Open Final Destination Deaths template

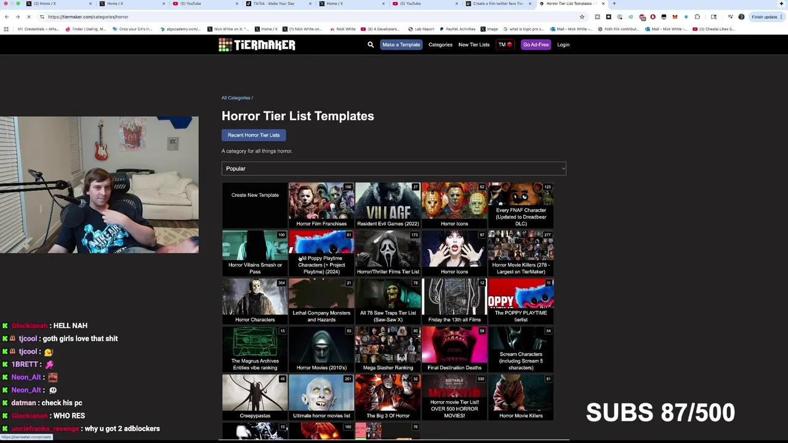[454, 349]
